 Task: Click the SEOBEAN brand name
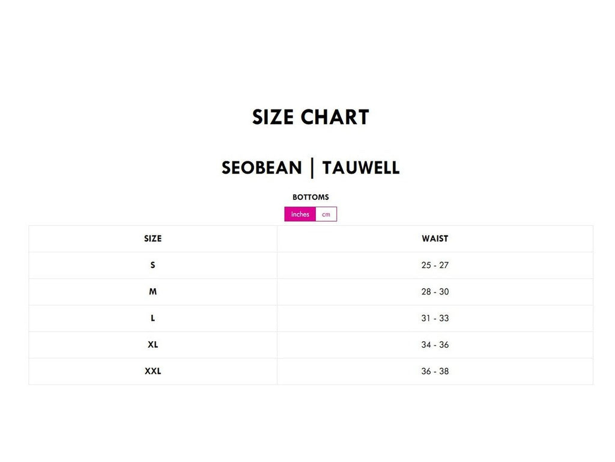[x=262, y=168]
